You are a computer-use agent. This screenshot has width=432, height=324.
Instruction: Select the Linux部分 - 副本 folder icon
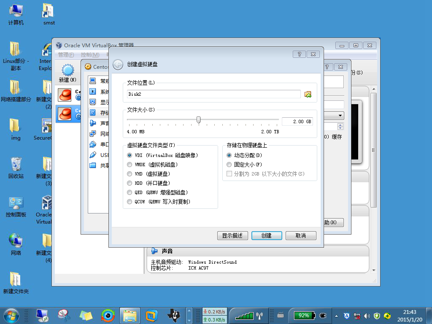[16, 56]
